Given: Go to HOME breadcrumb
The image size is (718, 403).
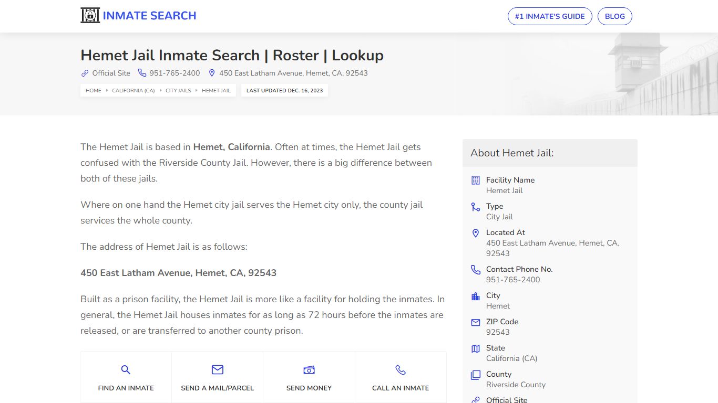Looking at the screenshot, I should 94,90.
